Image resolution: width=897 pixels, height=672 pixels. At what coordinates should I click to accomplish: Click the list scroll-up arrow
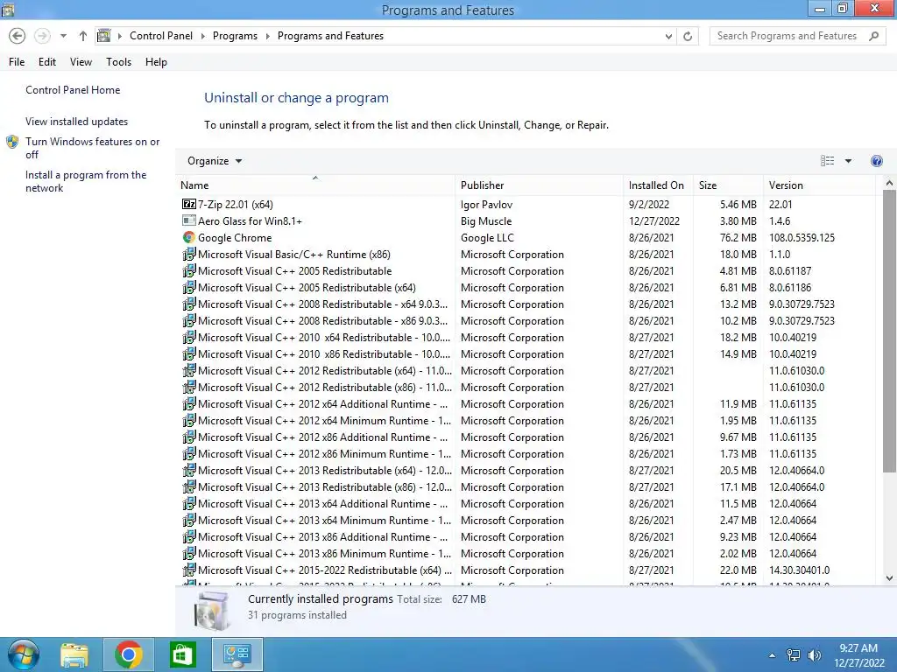pos(889,184)
